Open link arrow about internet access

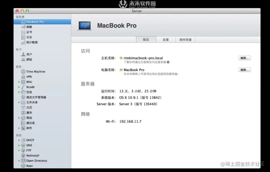click(x=168, y=62)
